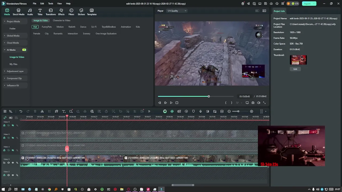Open the Audio library tab
This screenshot has width=342, height=192.
coord(30,12)
